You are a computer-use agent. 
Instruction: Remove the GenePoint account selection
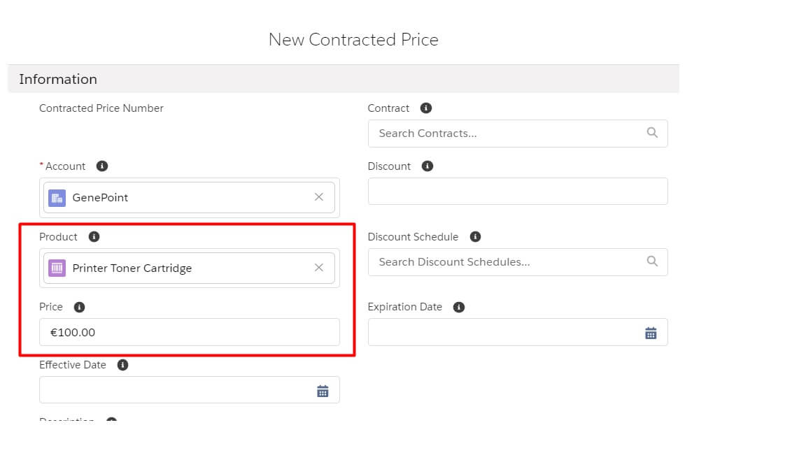(319, 197)
